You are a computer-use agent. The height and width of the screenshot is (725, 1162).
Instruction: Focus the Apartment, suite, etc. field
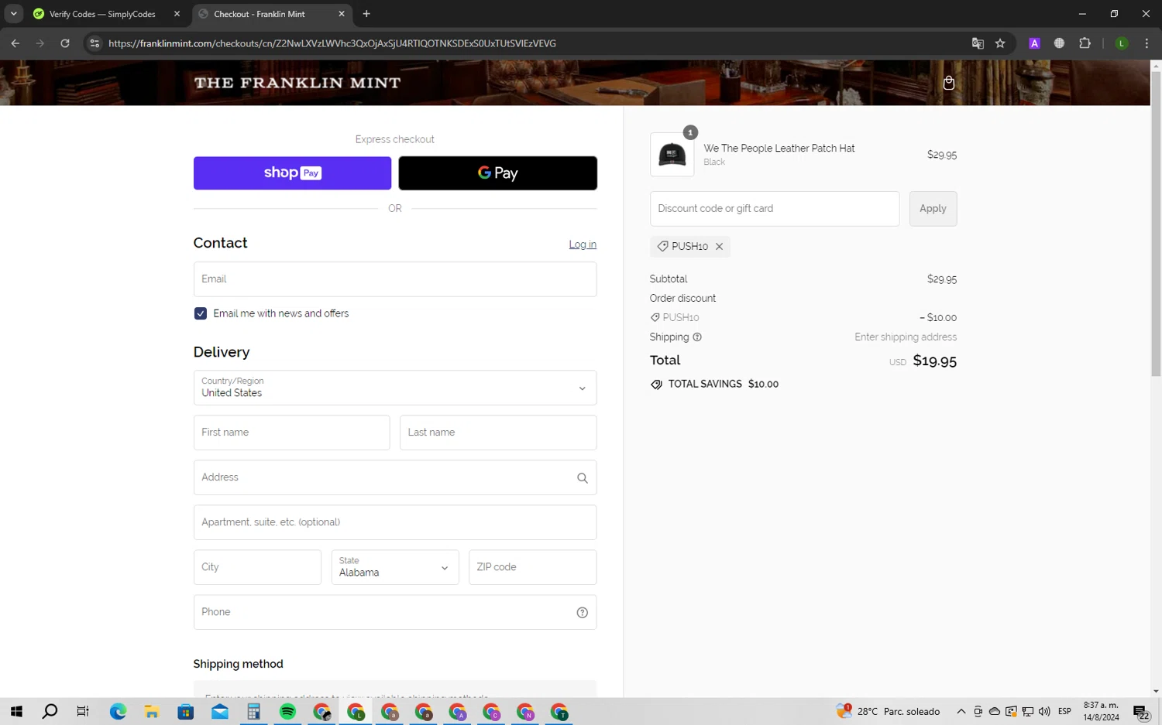pyautogui.click(x=395, y=522)
